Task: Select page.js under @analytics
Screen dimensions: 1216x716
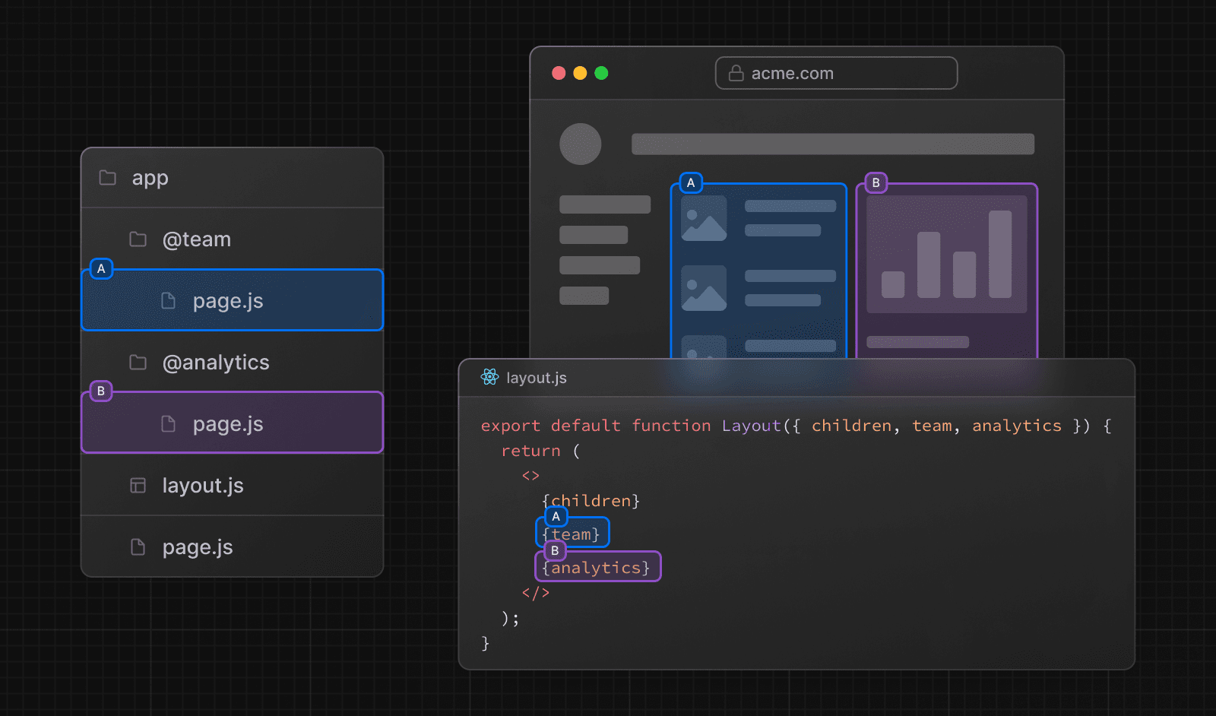Action: coord(228,424)
